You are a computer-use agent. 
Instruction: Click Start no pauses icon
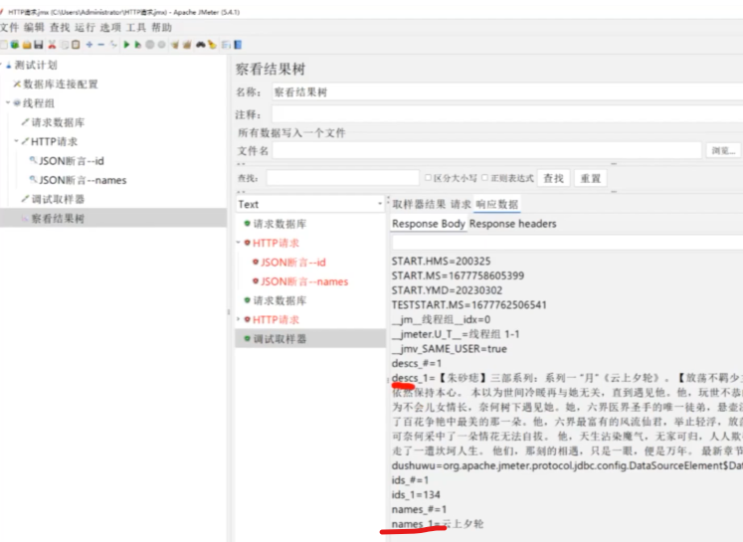click(138, 45)
